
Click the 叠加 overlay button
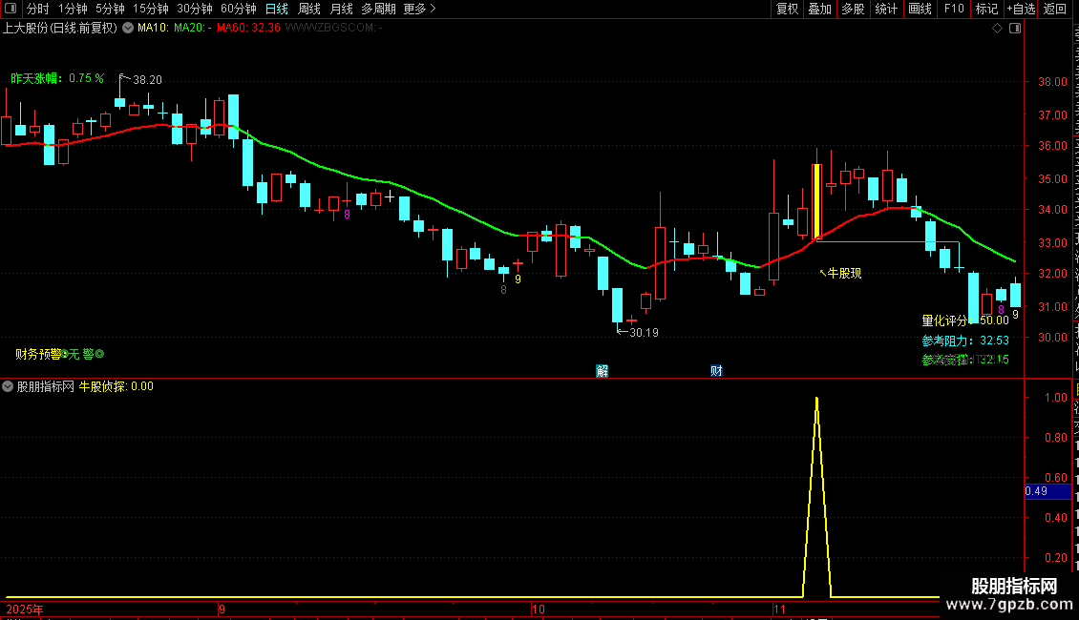pyautogui.click(x=819, y=9)
